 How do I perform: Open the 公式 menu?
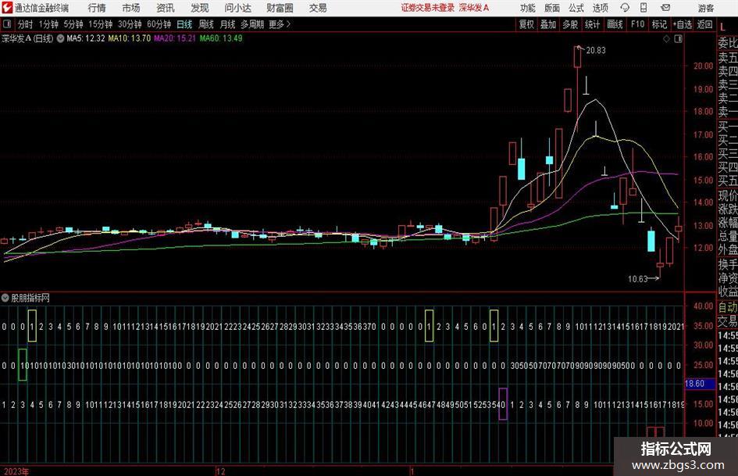[x=576, y=8]
